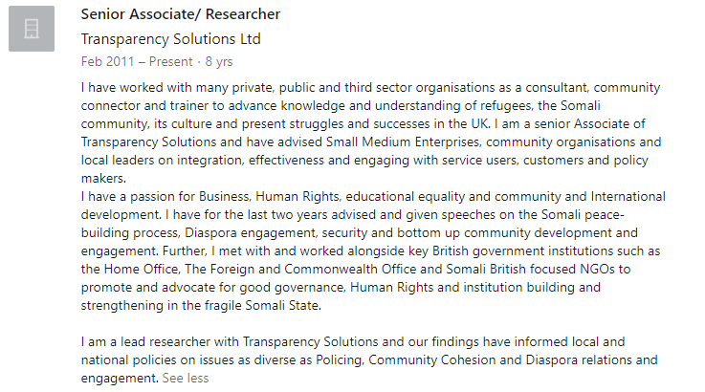Open the Senior Associate/ Researcher job title
705x392 pixels.
[180, 14]
